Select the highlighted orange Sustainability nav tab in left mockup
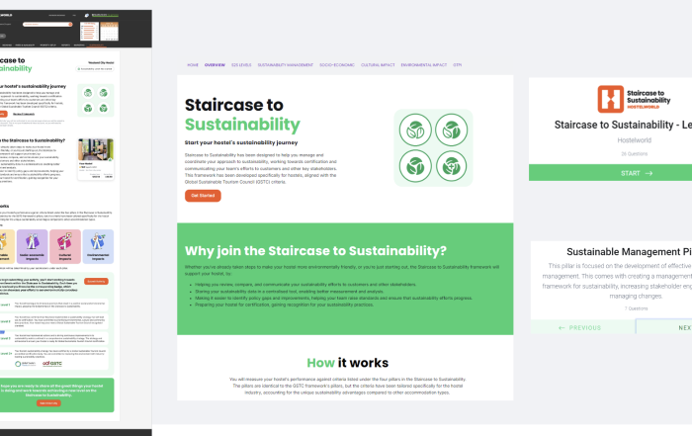 point(96,45)
